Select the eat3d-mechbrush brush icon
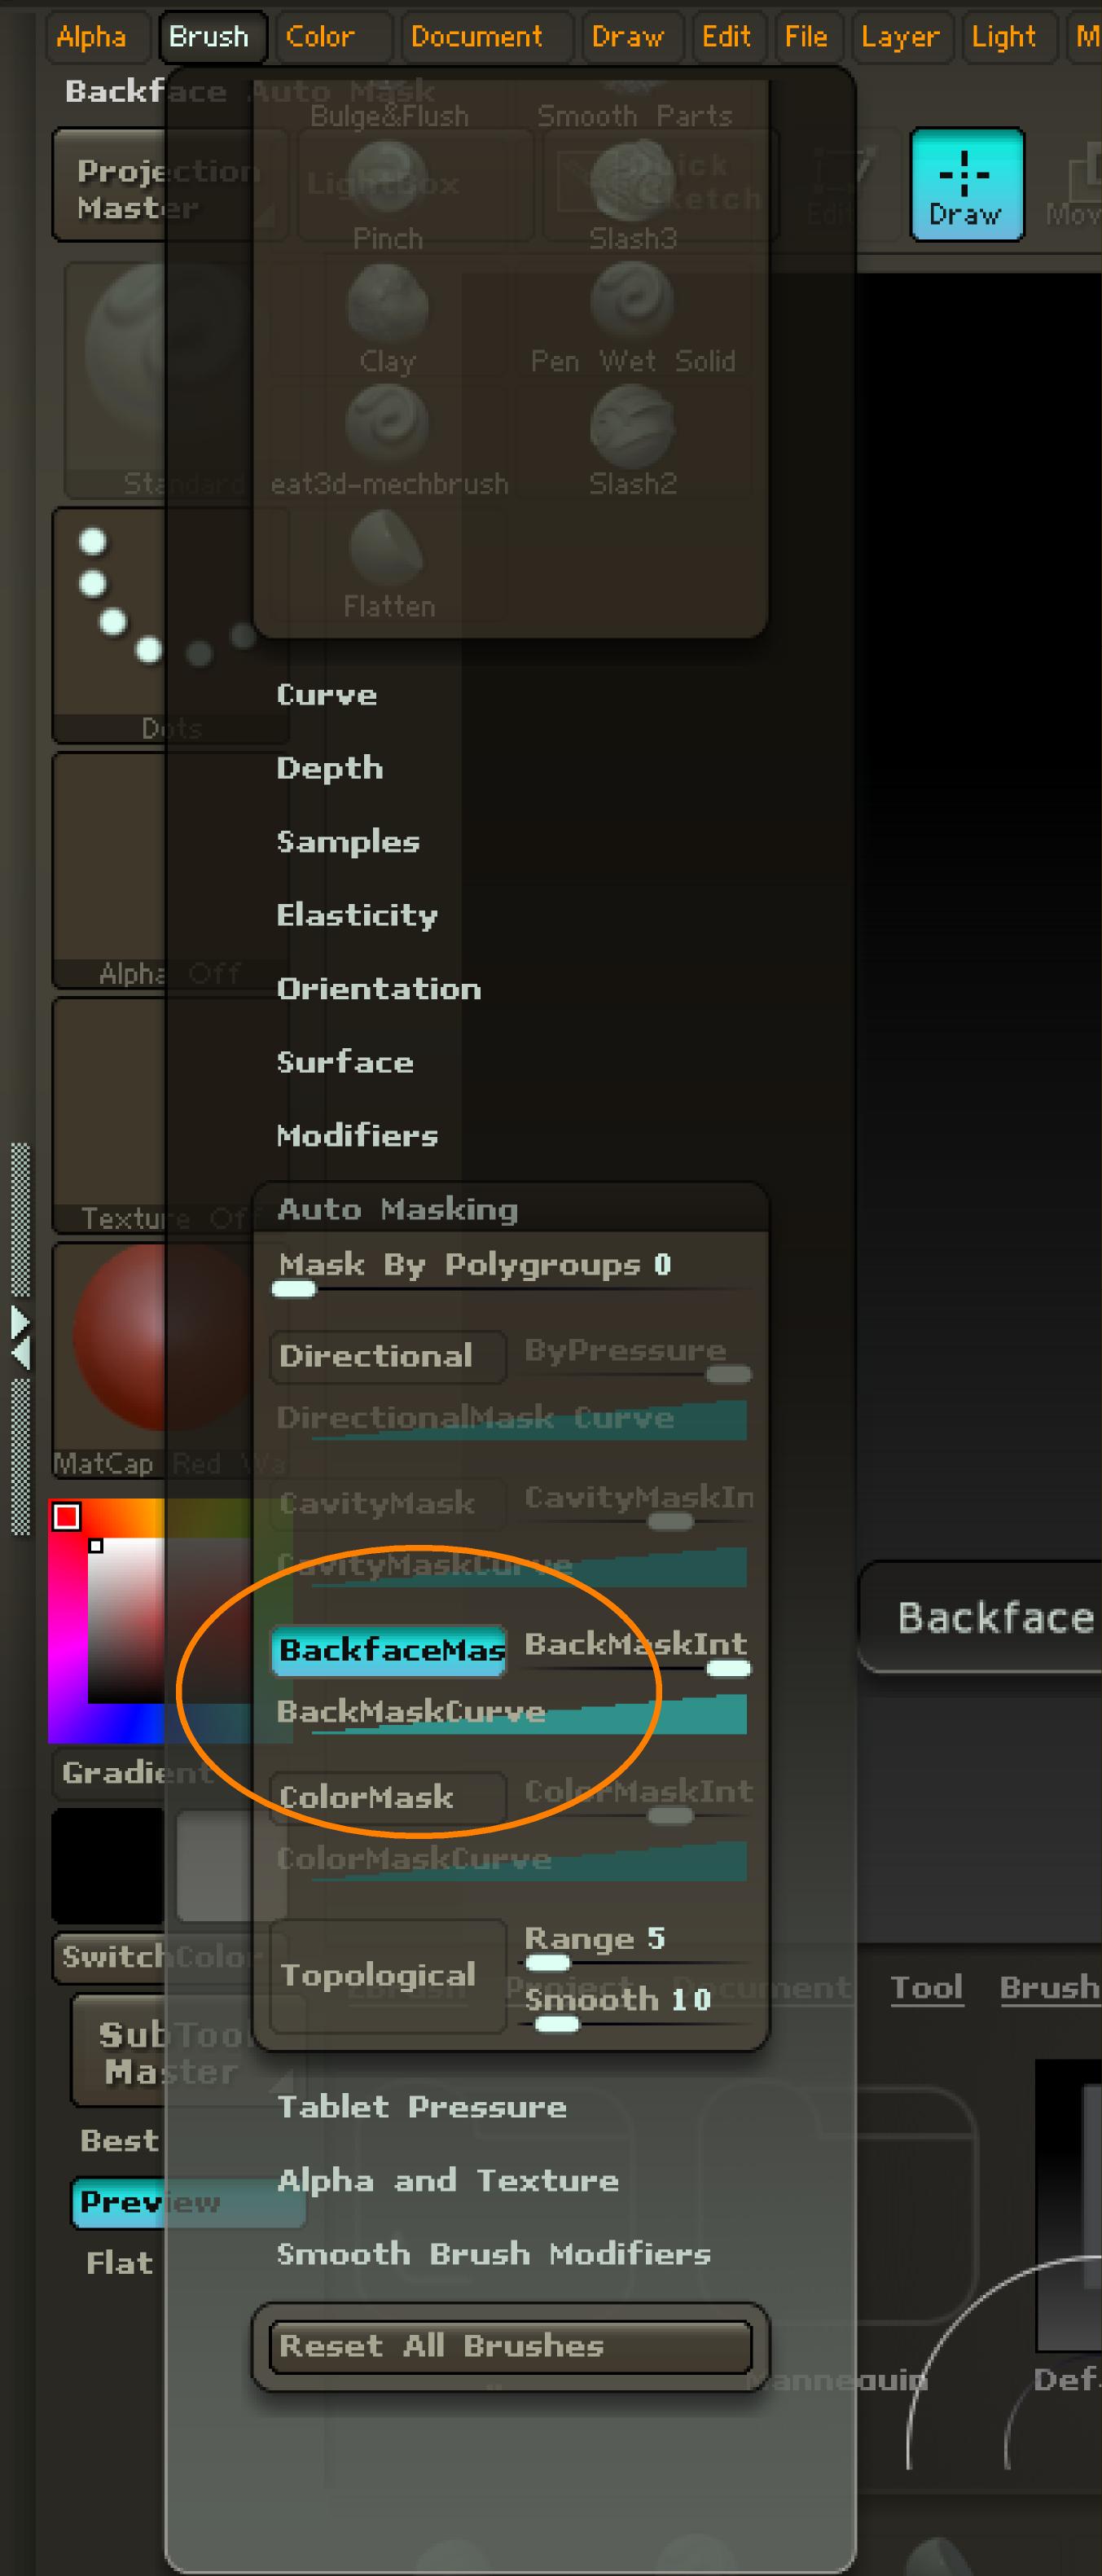1102x2576 pixels. click(387, 424)
